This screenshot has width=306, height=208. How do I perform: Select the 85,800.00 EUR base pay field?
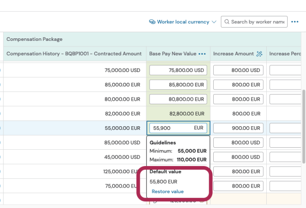click(178, 85)
